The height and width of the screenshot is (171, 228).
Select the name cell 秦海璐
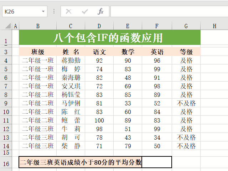coord(71,77)
